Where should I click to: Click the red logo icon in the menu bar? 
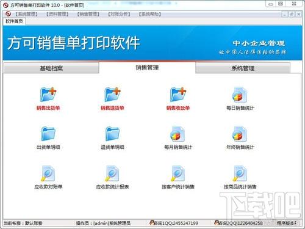[x=8, y=14]
